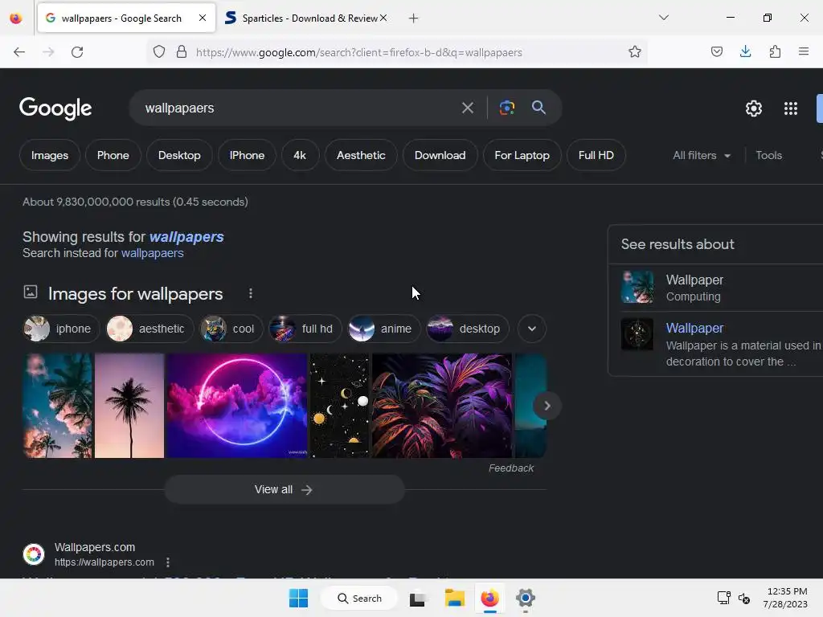Open the Firefox application menu
Image resolution: width=823 pixels, height=617 pixels.
pyautogui.click(x=804, y=51)
